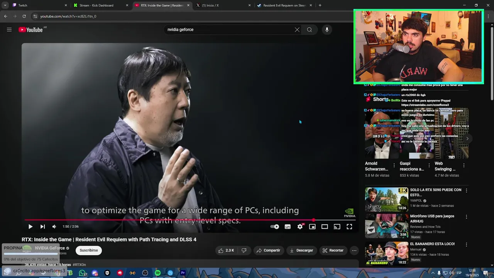This screenshot has width=494, height=278.
Task: Open WhatsApp from the taskbar
Action: [82, 273]
